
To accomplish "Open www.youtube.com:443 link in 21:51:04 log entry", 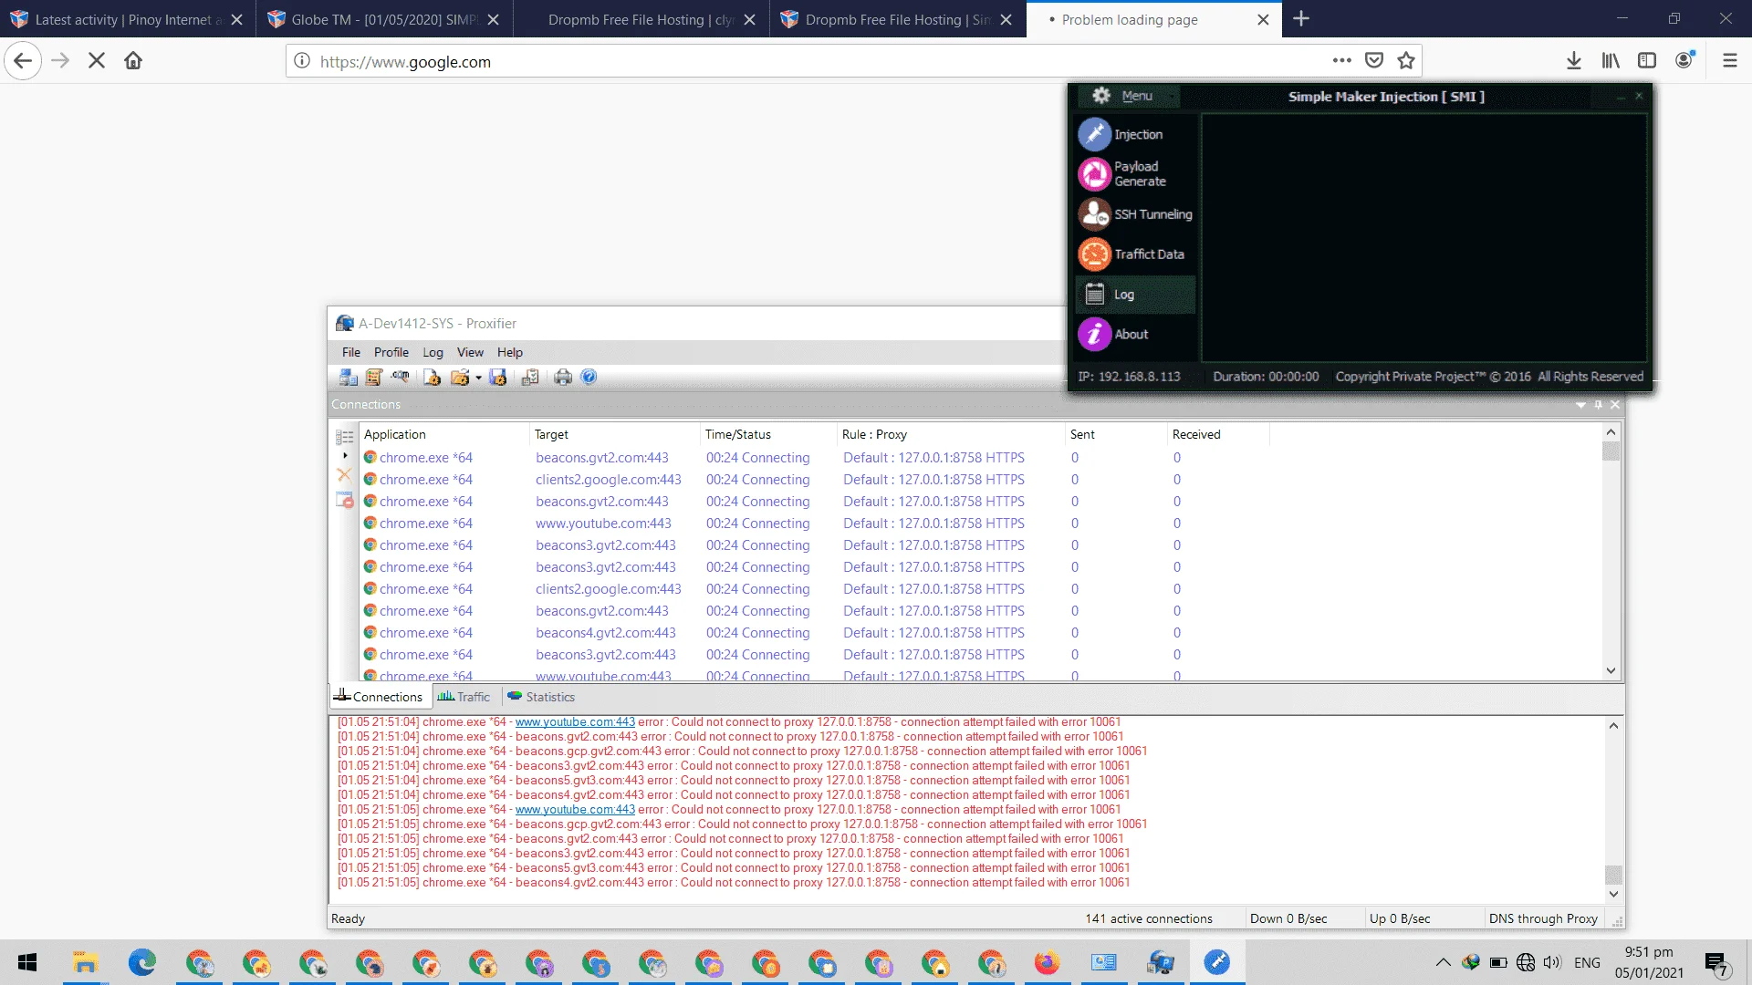I will coord(575,722).
